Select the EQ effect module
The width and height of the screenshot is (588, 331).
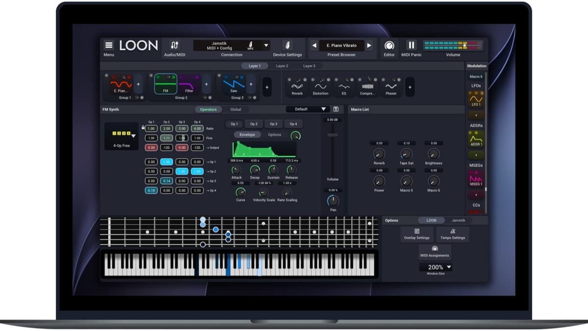point(344,86)
